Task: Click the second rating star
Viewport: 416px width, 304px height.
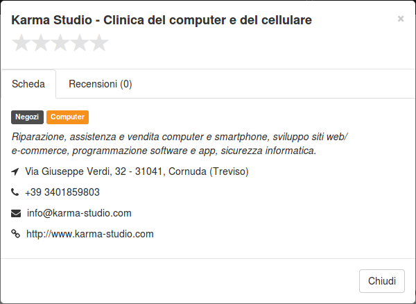Action: click(41, 43)
